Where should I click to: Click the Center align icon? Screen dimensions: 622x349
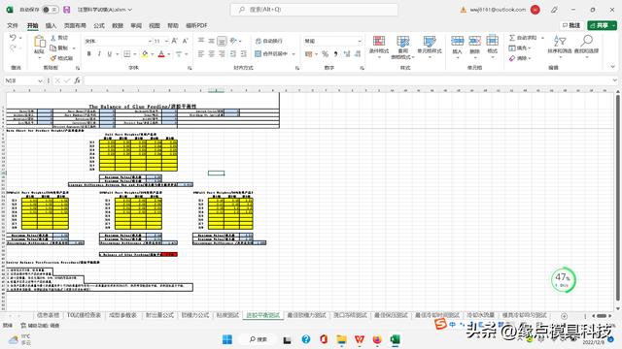coord(212,54)
